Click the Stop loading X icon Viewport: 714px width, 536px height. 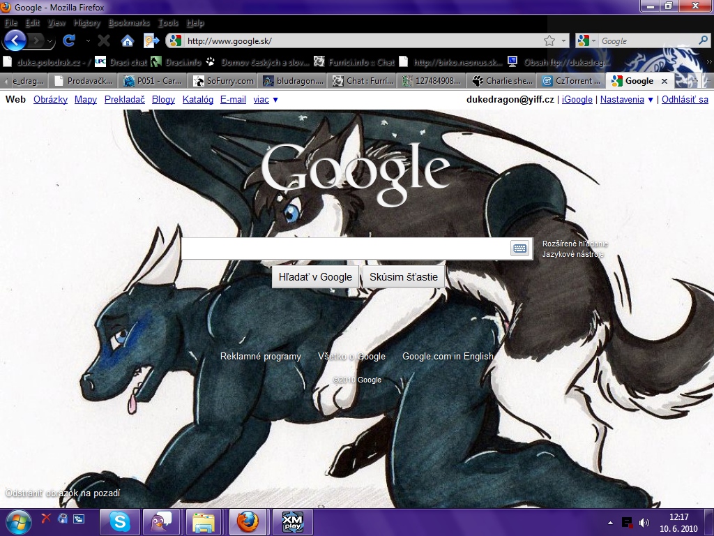tap(104, 41)
